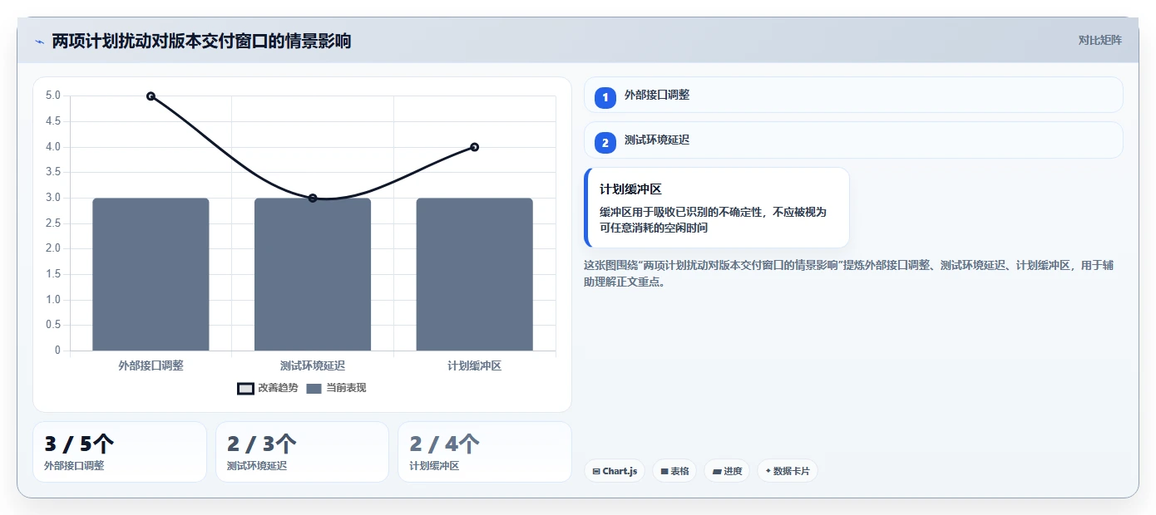Click the 数据卡片 tag chip
The height and width of the screenshot is (515, 1156).
pyautogui.click(x=788, y=471)
